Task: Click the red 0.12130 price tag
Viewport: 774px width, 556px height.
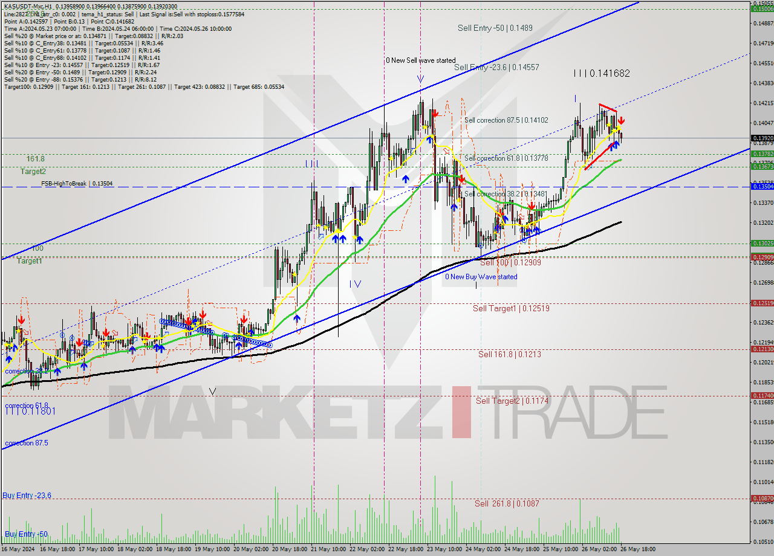Action: click(762, 349)
